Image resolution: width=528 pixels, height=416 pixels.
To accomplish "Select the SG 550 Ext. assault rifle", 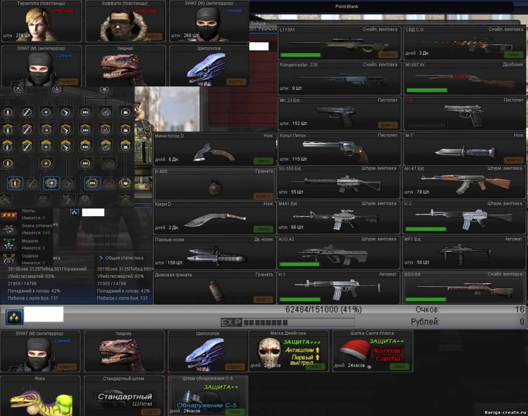I will click(x=339, y=182).
